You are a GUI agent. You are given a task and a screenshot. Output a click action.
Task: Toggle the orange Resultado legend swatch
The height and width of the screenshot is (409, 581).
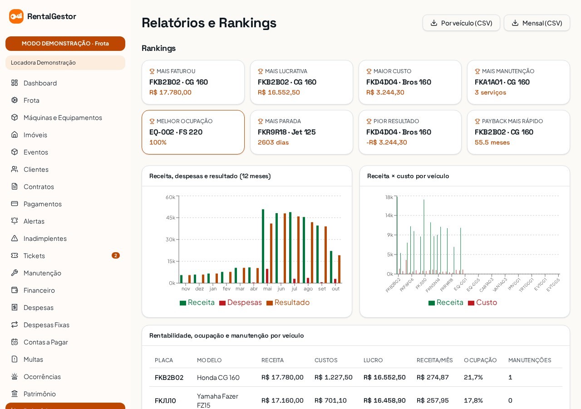click(x=270, y=303)
